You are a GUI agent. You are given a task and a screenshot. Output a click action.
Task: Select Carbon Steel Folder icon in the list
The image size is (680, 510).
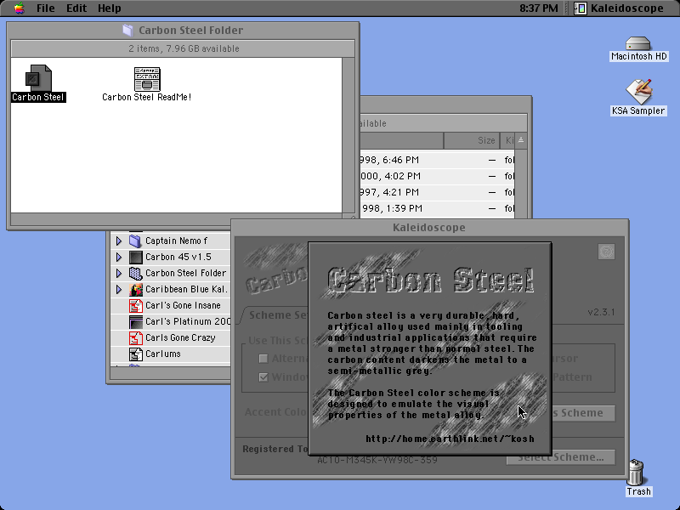135,273
